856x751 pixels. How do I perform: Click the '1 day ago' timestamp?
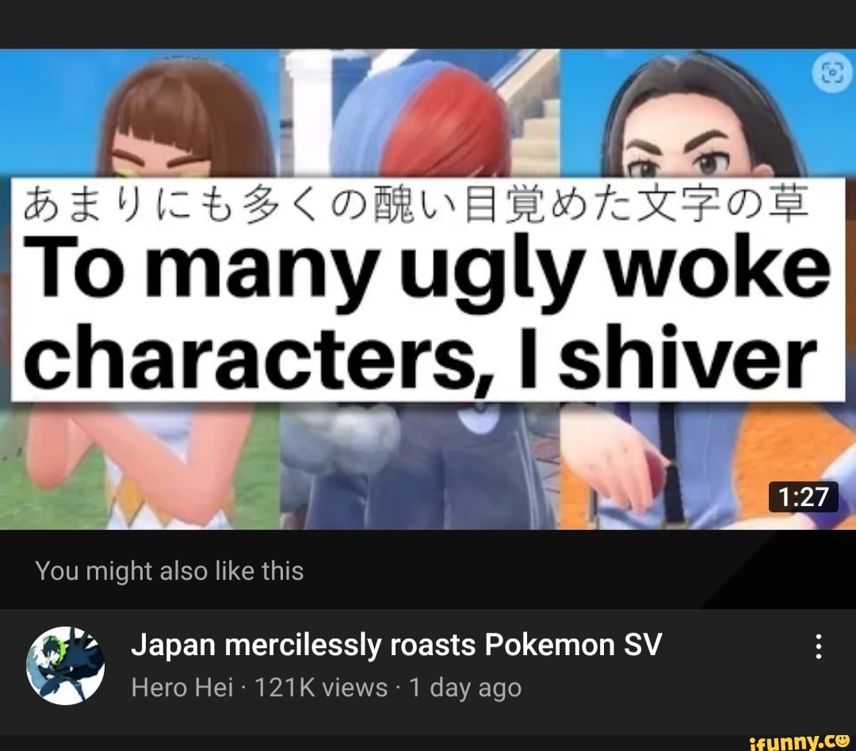[x=465, y=688]
